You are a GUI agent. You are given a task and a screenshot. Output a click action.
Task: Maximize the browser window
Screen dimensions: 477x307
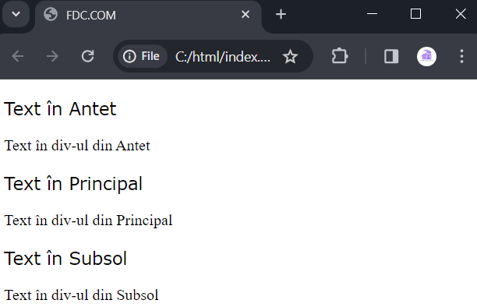click(415, 14)
